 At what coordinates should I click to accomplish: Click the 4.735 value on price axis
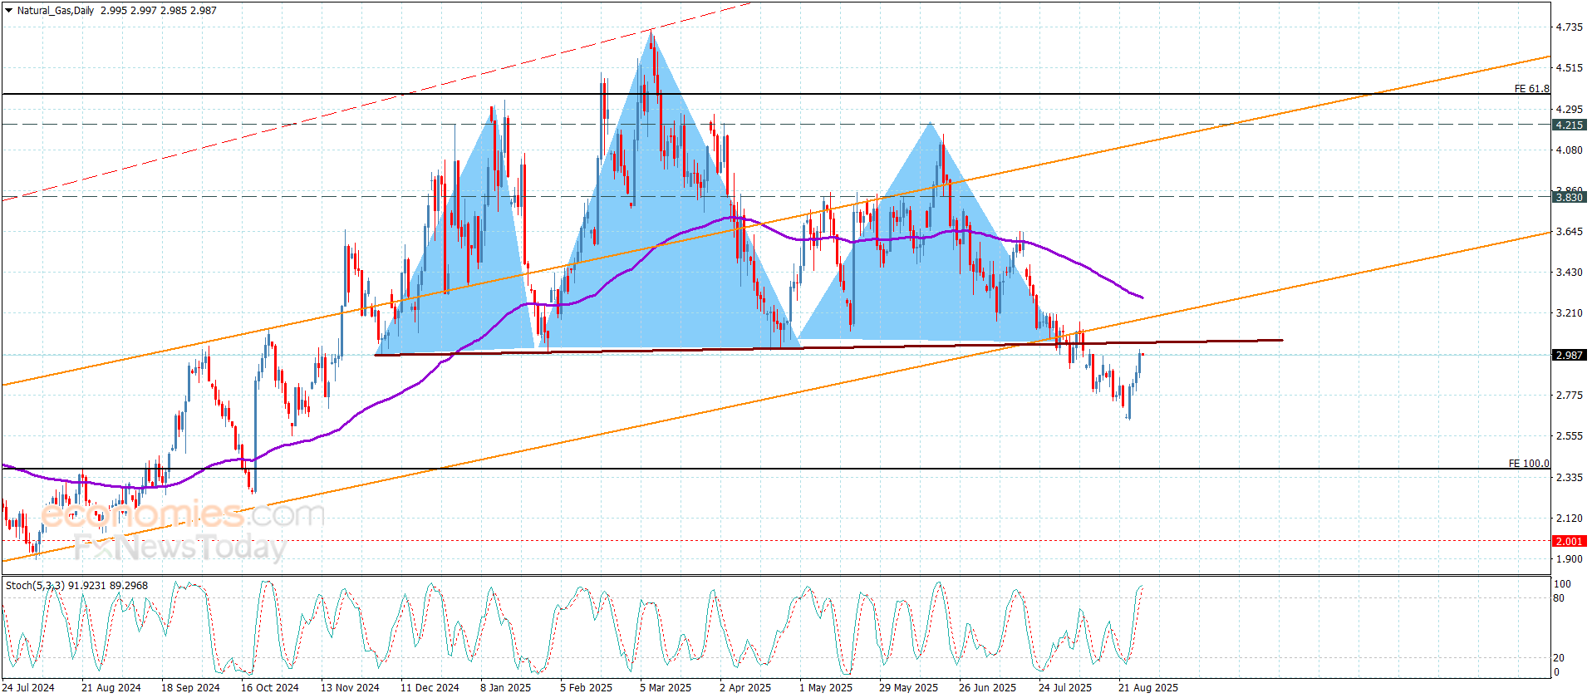pyautogui.click(x=1569, y=27)
